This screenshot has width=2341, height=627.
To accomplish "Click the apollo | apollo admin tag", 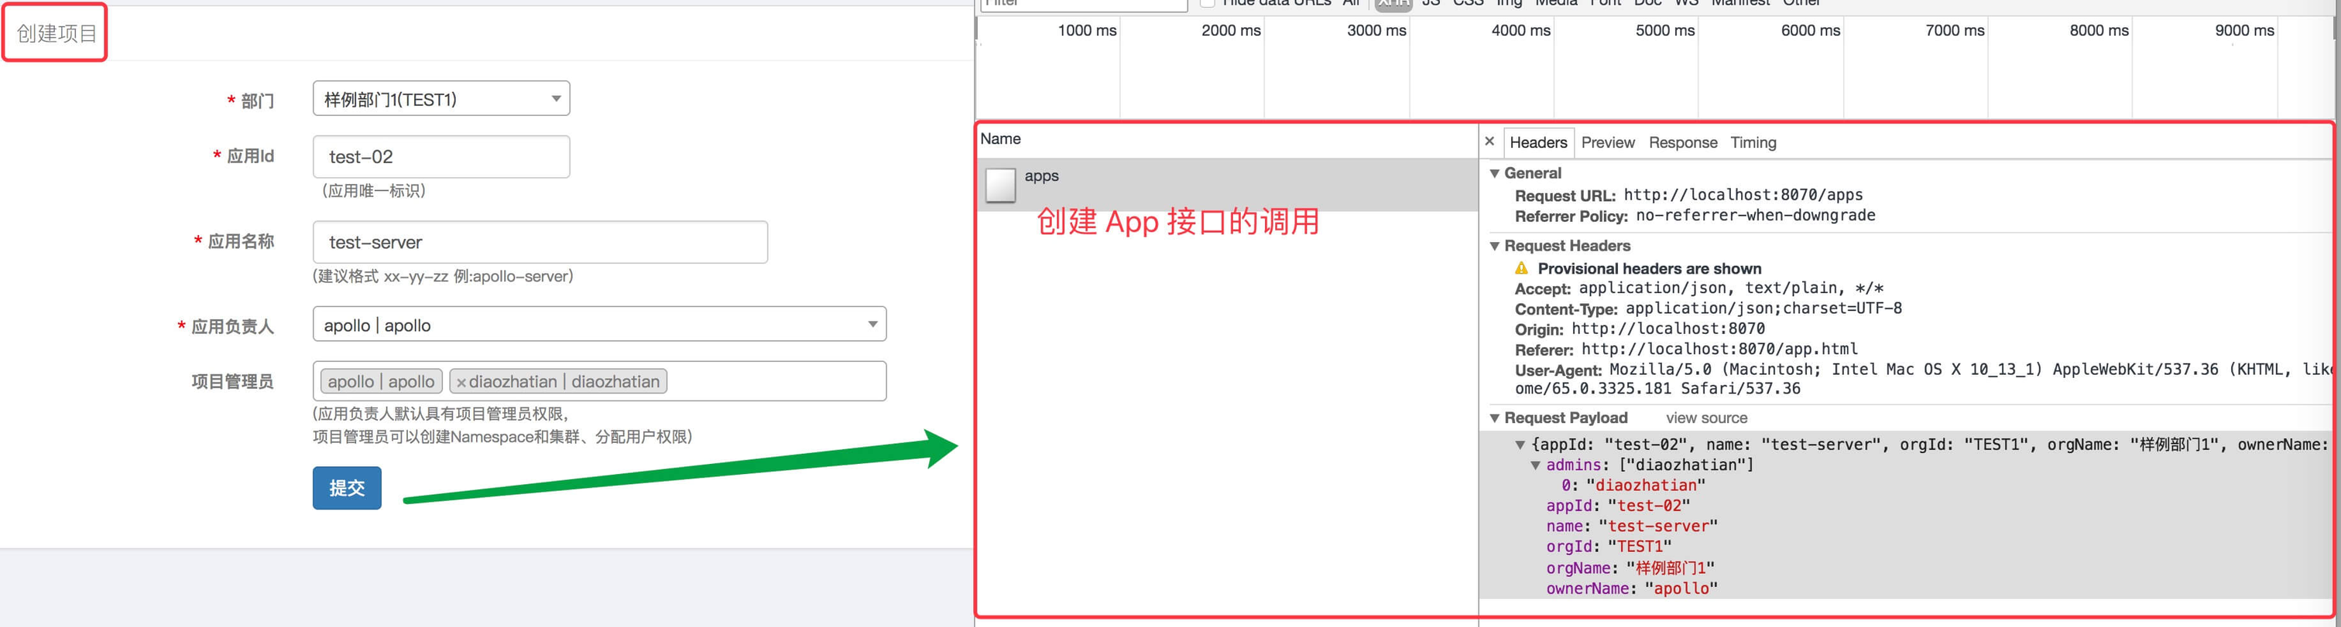I will tap(381, 382).
